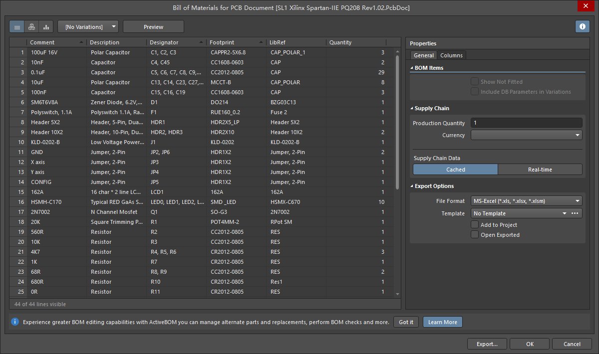
Task: Click the LCD1 designator cell
Action: [177, 192]
